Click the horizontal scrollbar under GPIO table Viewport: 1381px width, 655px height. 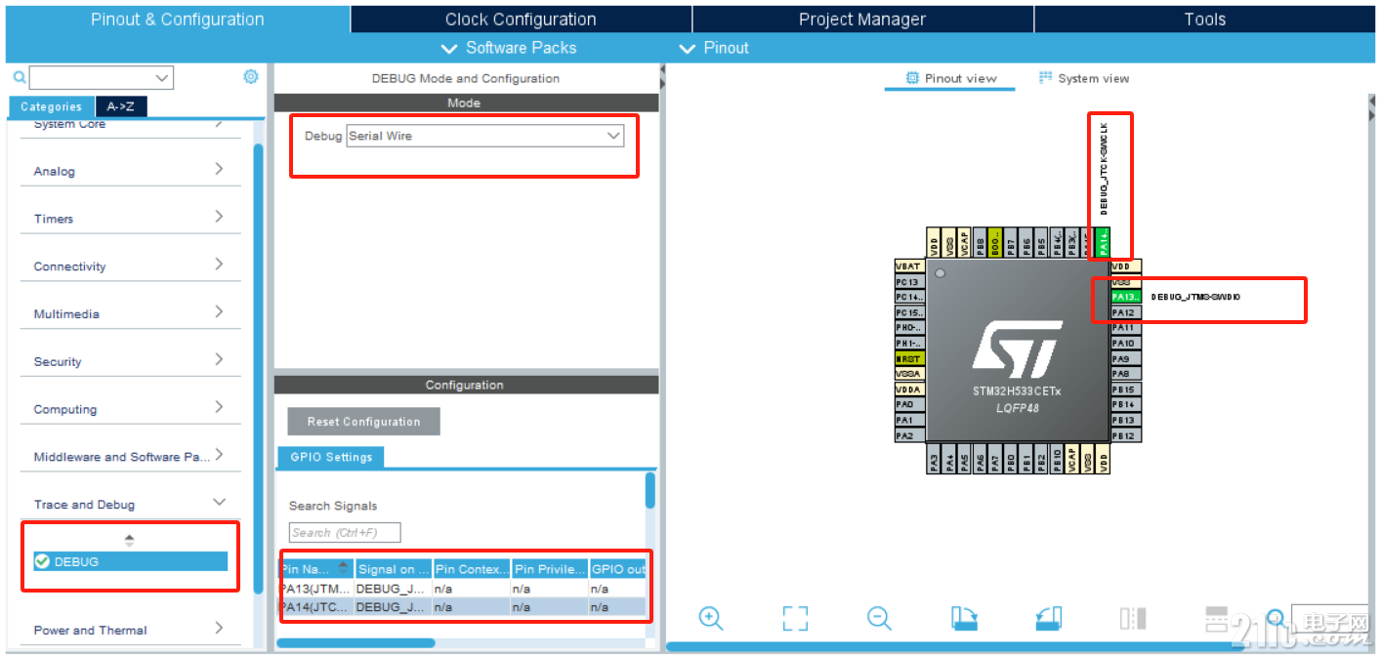pos(356,643)
